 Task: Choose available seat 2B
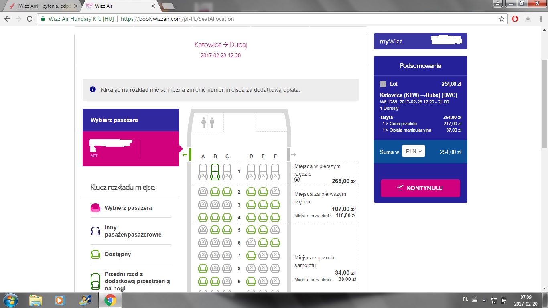[x=215, y=192]
